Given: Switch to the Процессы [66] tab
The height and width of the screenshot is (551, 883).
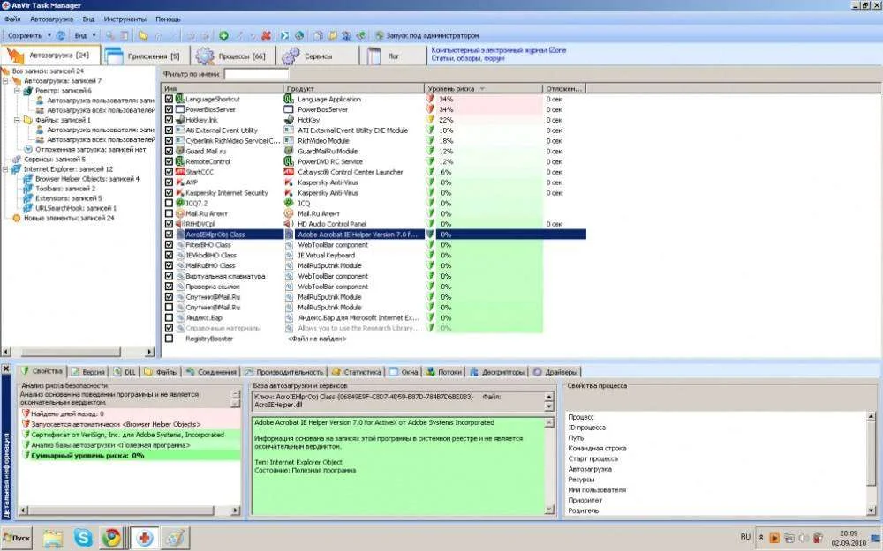Looking at the screenshot, I should click(230, 56).
